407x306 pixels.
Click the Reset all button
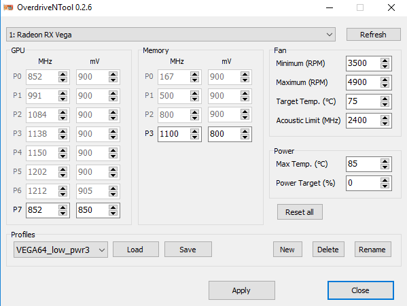tap(300, 212)
